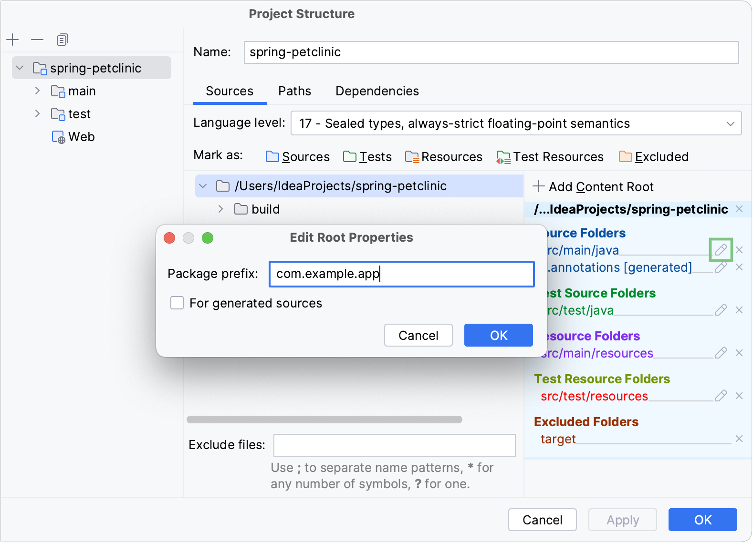Click the Exclude files input field
The width and height of the screenshot is (753, 543).
point(394,445)
